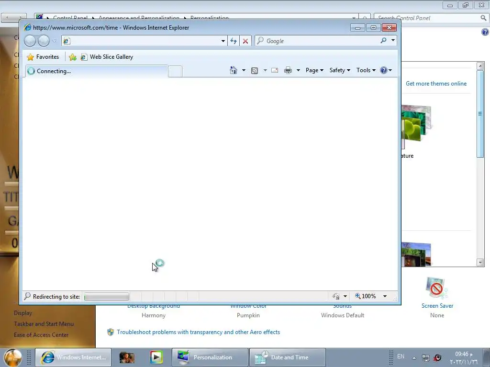Viewport: 490px width, 367px height.
Task: Click the Refresh/compatibility arrows icon
Action: (234, 41)
